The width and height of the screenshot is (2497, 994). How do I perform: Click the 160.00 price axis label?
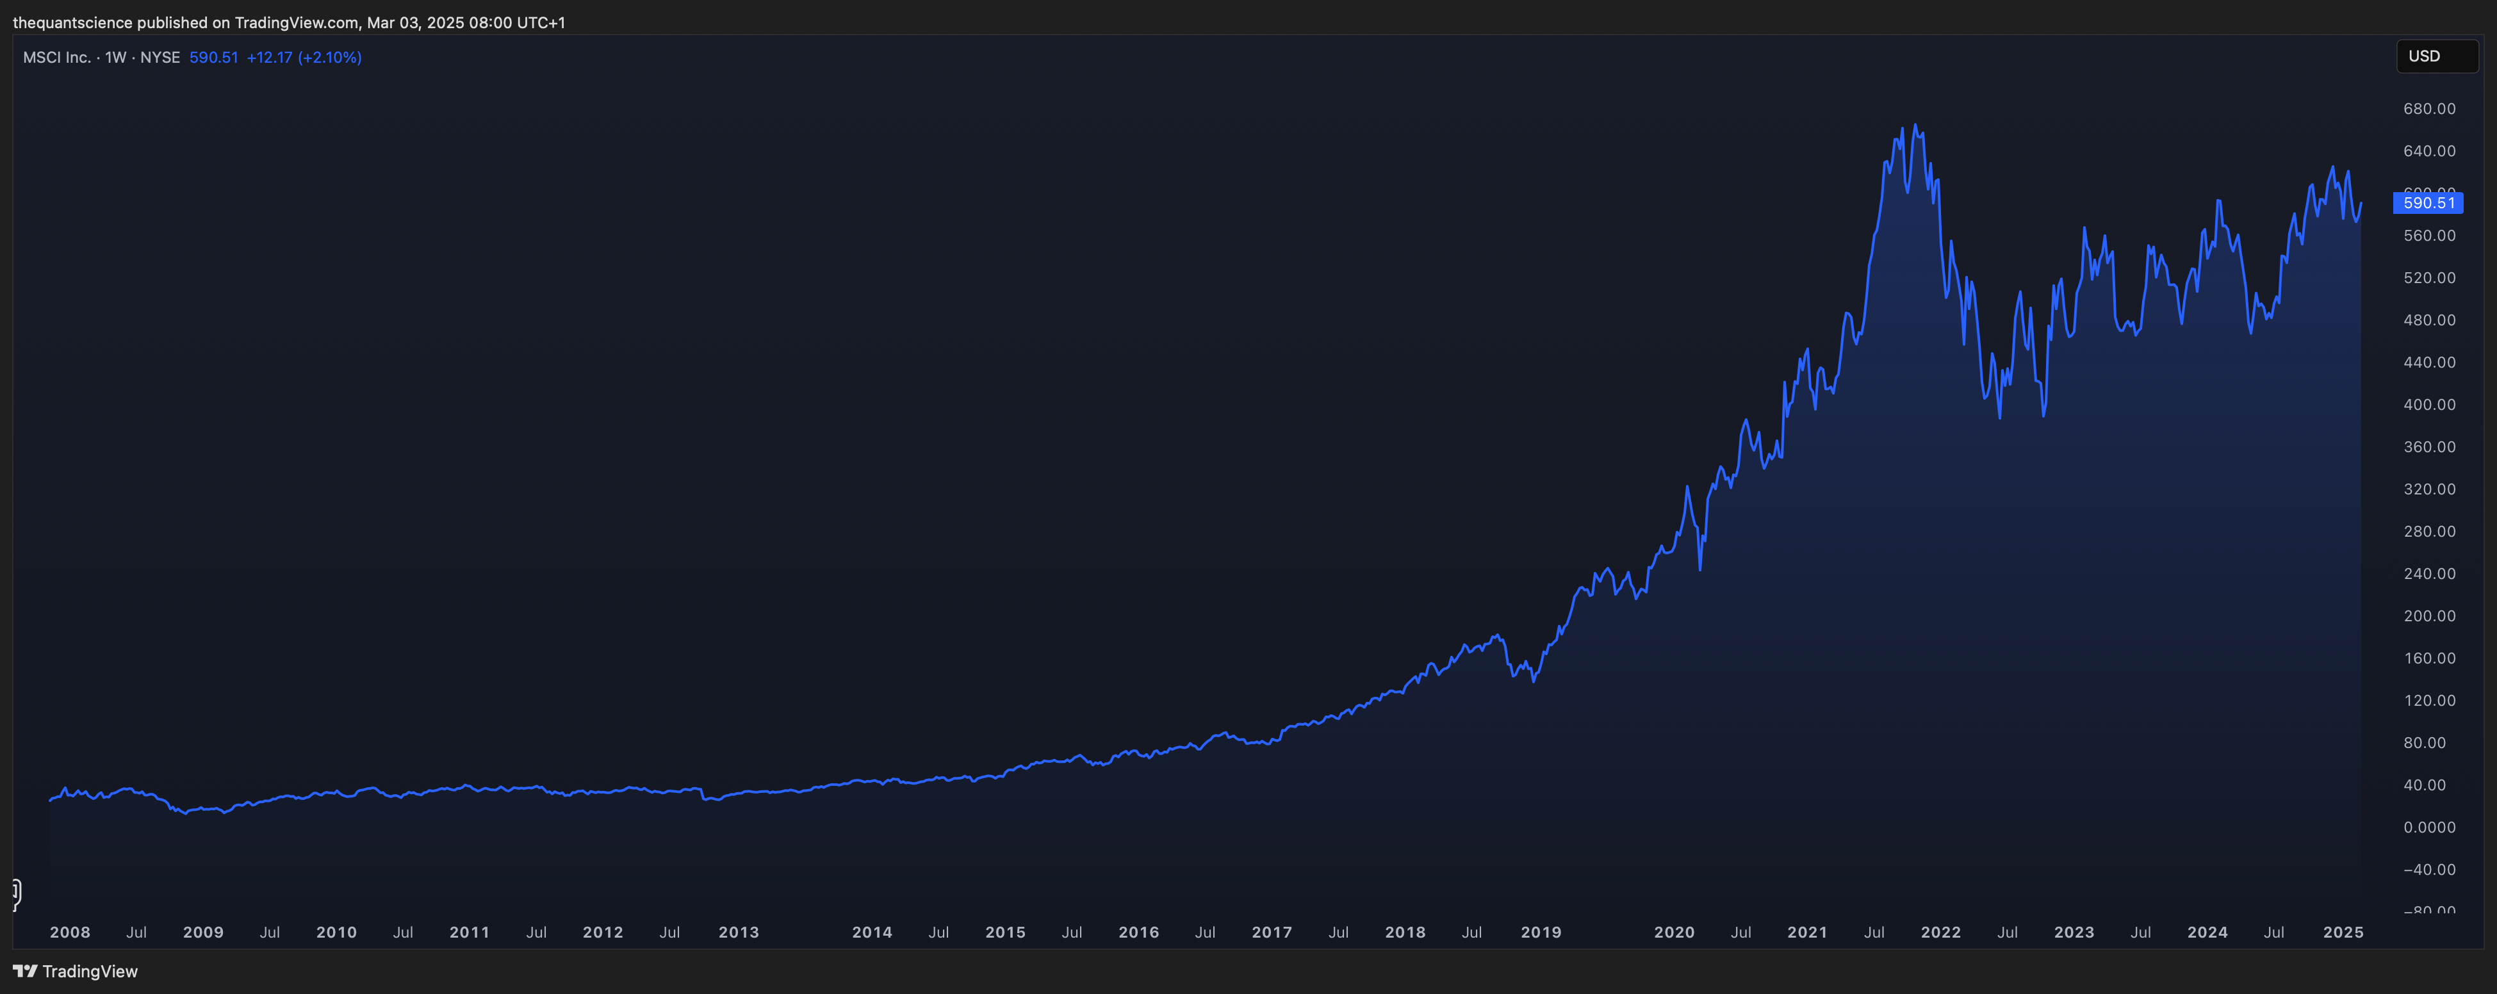(x=2429, y=658)
